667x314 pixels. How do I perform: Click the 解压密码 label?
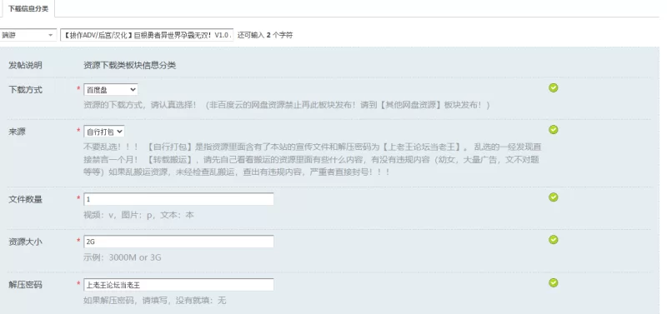[x=26, y=285]
